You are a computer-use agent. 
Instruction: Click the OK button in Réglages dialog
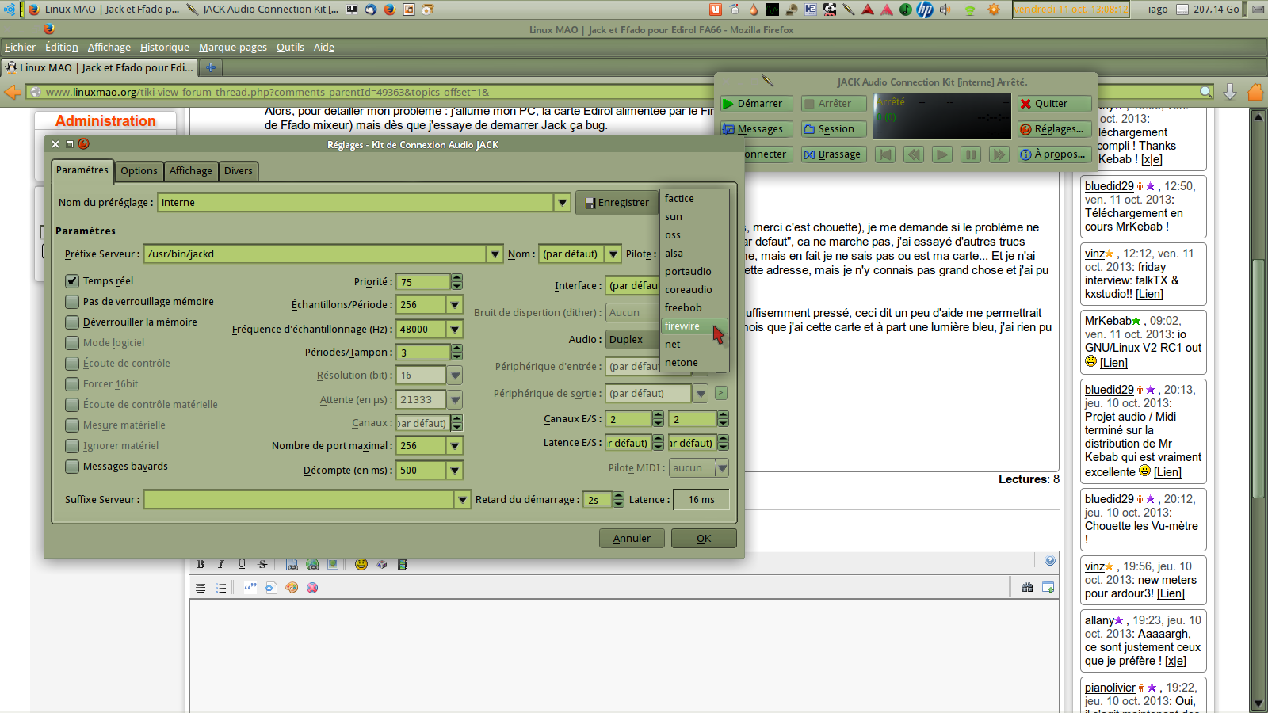pyautogui.click(x=704, y=539)
